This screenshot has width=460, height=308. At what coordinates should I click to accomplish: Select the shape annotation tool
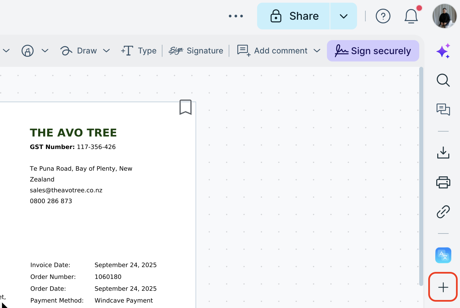click(27, 51)
